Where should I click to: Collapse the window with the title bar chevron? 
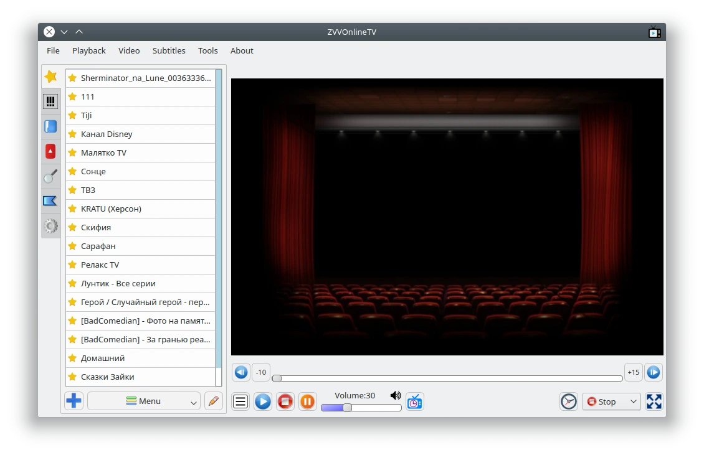point(64,32)
